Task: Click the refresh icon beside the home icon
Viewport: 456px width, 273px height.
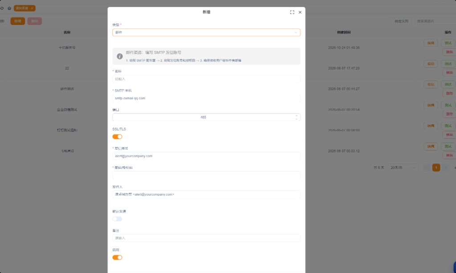Action: click(x=2, y=8)
